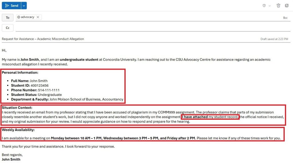Click the bold 'John Smith' signature

coord(11,159)
